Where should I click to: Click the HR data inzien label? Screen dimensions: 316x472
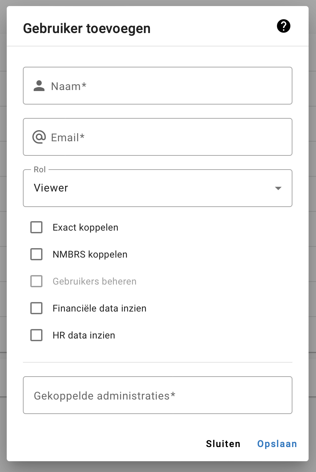pyautogui.click(x=84, y=335)
